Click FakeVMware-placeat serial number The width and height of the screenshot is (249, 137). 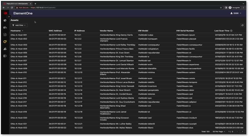tap(186, 39)
